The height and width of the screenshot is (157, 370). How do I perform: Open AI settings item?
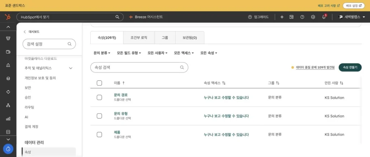click(x=26, y=117)
